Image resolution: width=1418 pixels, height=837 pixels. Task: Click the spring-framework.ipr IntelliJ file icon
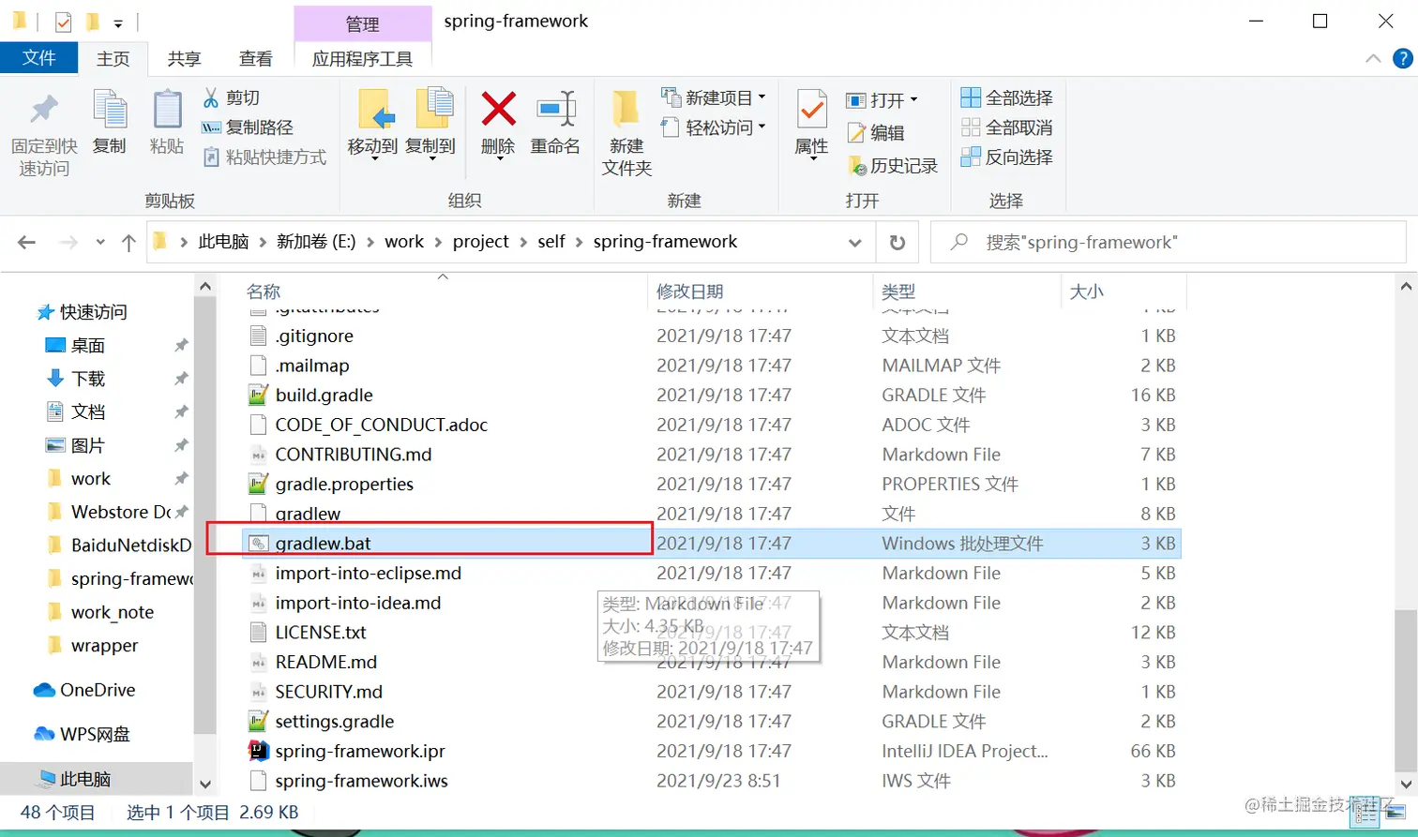(258, 751)
